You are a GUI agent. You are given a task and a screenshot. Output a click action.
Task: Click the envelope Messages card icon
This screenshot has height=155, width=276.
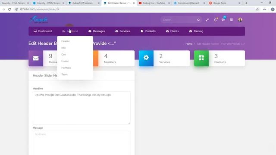[x=36, y=59]
